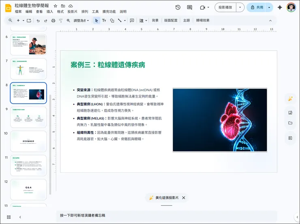The width and height of the screenshot is (300, 224).
Task: Click the print icon in toolbar
Action: (53, 20)
